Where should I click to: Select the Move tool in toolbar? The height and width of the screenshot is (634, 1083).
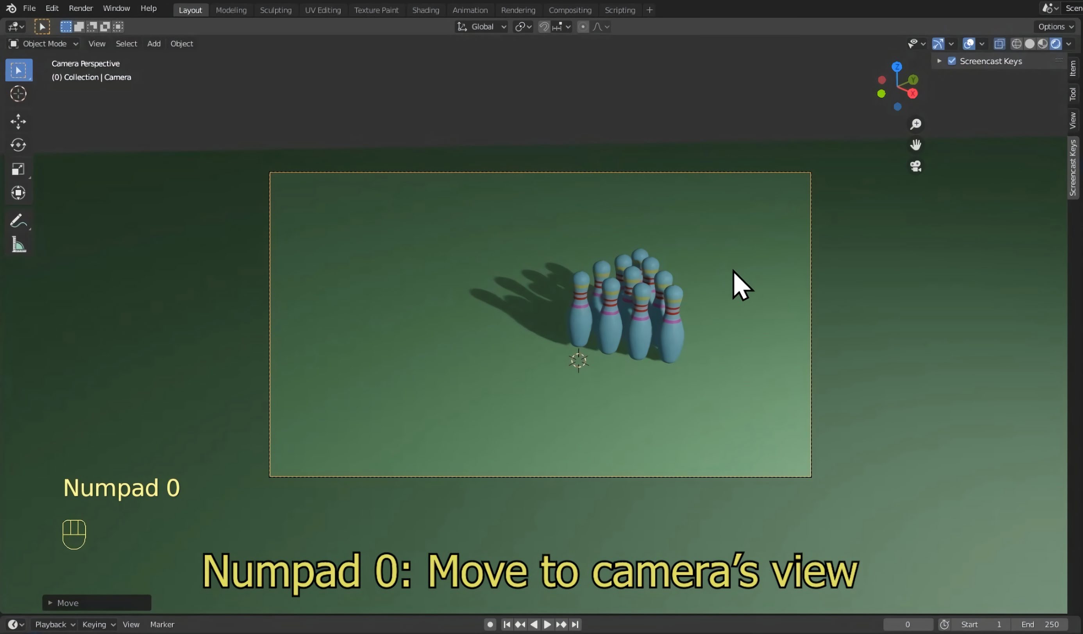(x=18, y=121)
